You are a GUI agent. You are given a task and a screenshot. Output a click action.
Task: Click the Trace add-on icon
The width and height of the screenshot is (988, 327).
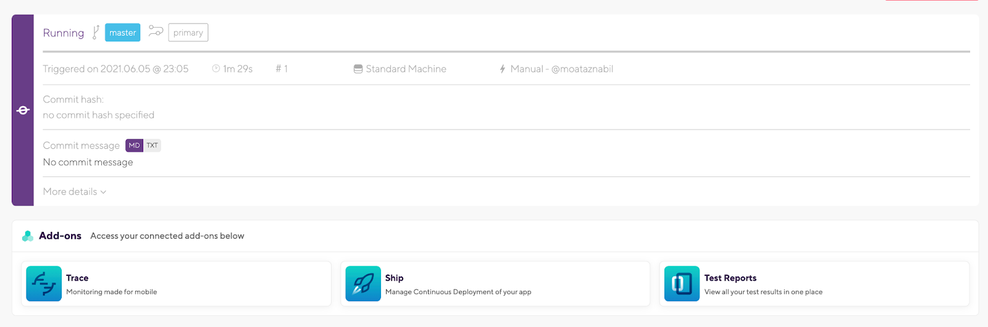point(44,284)
